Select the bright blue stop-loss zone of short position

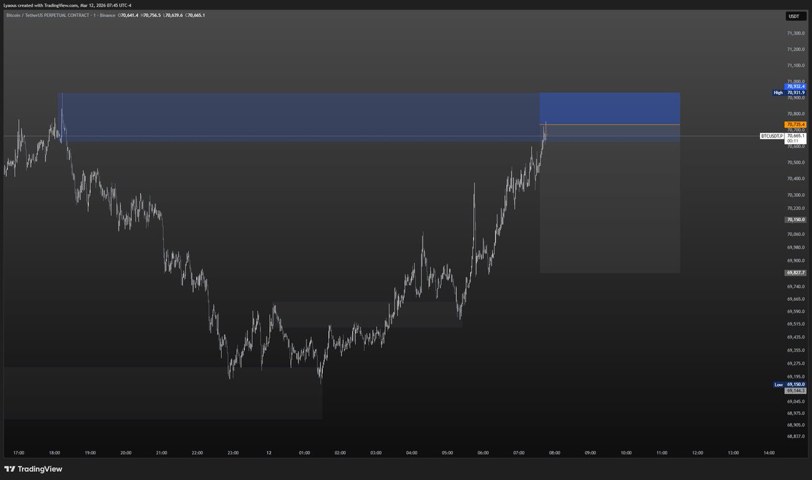tap(610, 108)
